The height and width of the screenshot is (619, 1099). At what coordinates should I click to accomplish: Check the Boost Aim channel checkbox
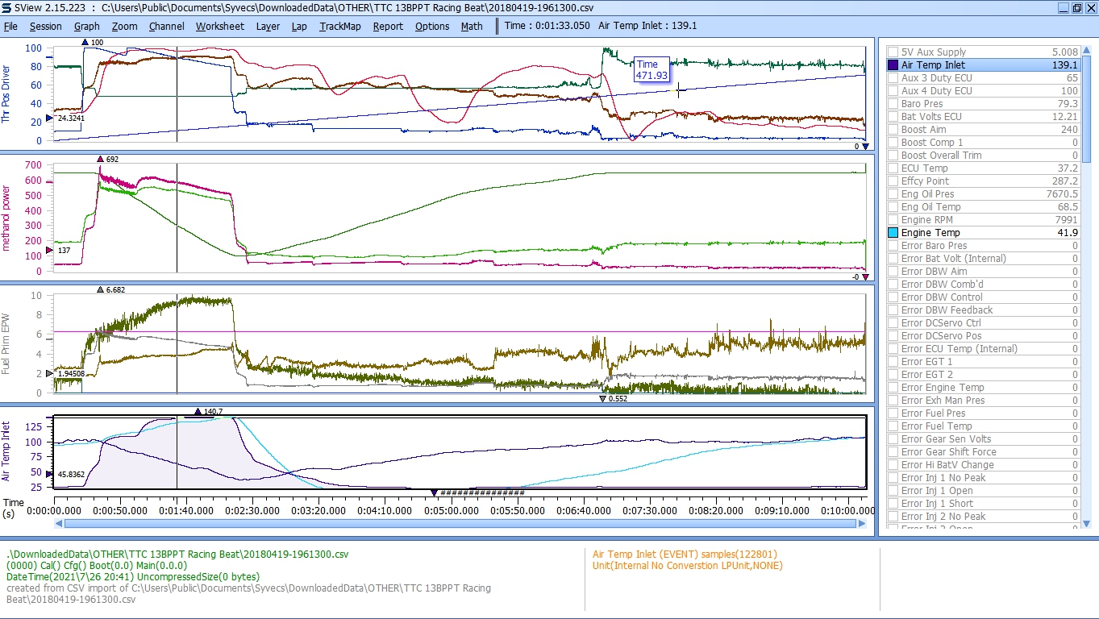[x=893, y=129]
